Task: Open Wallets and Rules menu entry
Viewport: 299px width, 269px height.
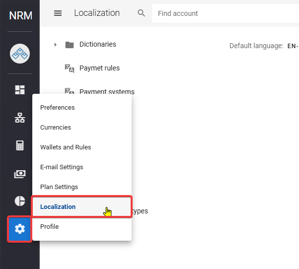Action: [66, 147]
